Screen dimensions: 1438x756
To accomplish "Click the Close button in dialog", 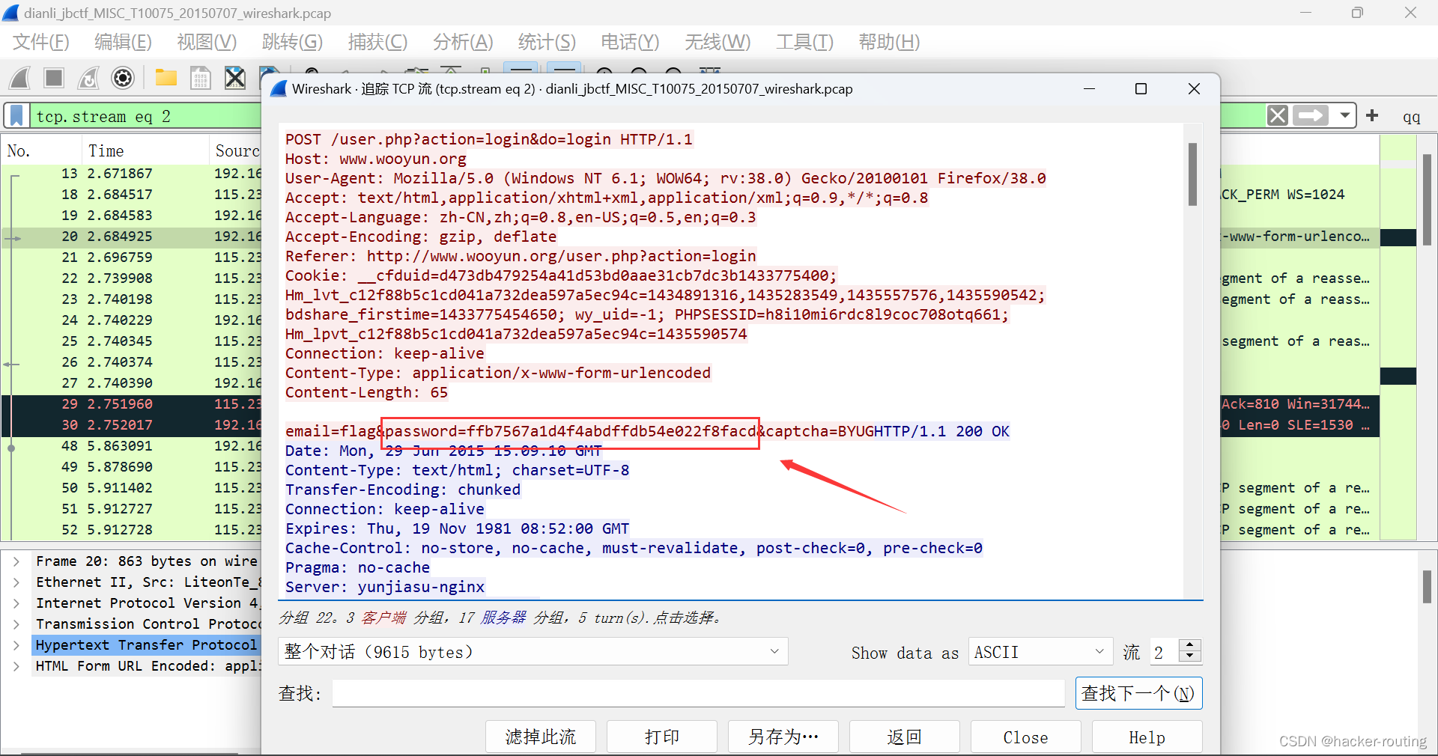I will tap(1026, 737).
